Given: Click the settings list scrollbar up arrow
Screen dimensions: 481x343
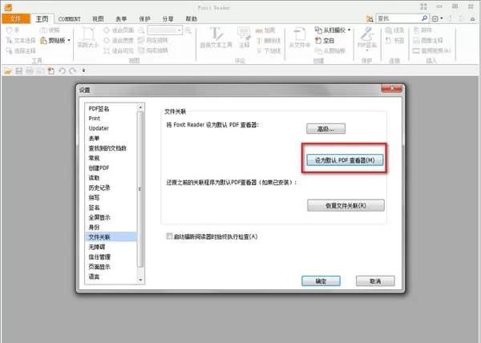Looking at the screenshot, I should click(140, 107).
